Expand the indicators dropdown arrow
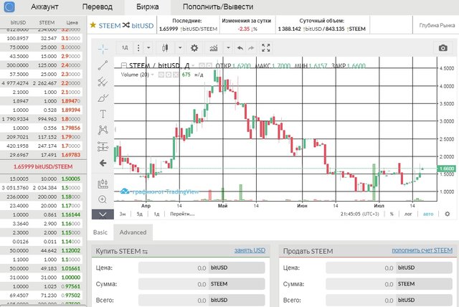Screen dimensions: 459x307 (228, 48)
